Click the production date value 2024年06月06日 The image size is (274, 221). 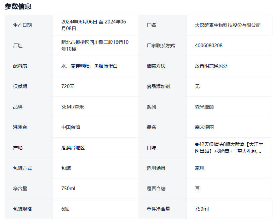coord(79,22)
